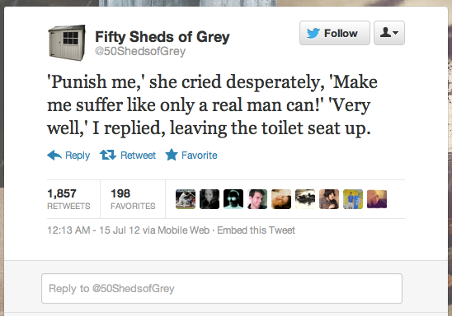Open the second retweeter avatar, dark portrait

210,199
